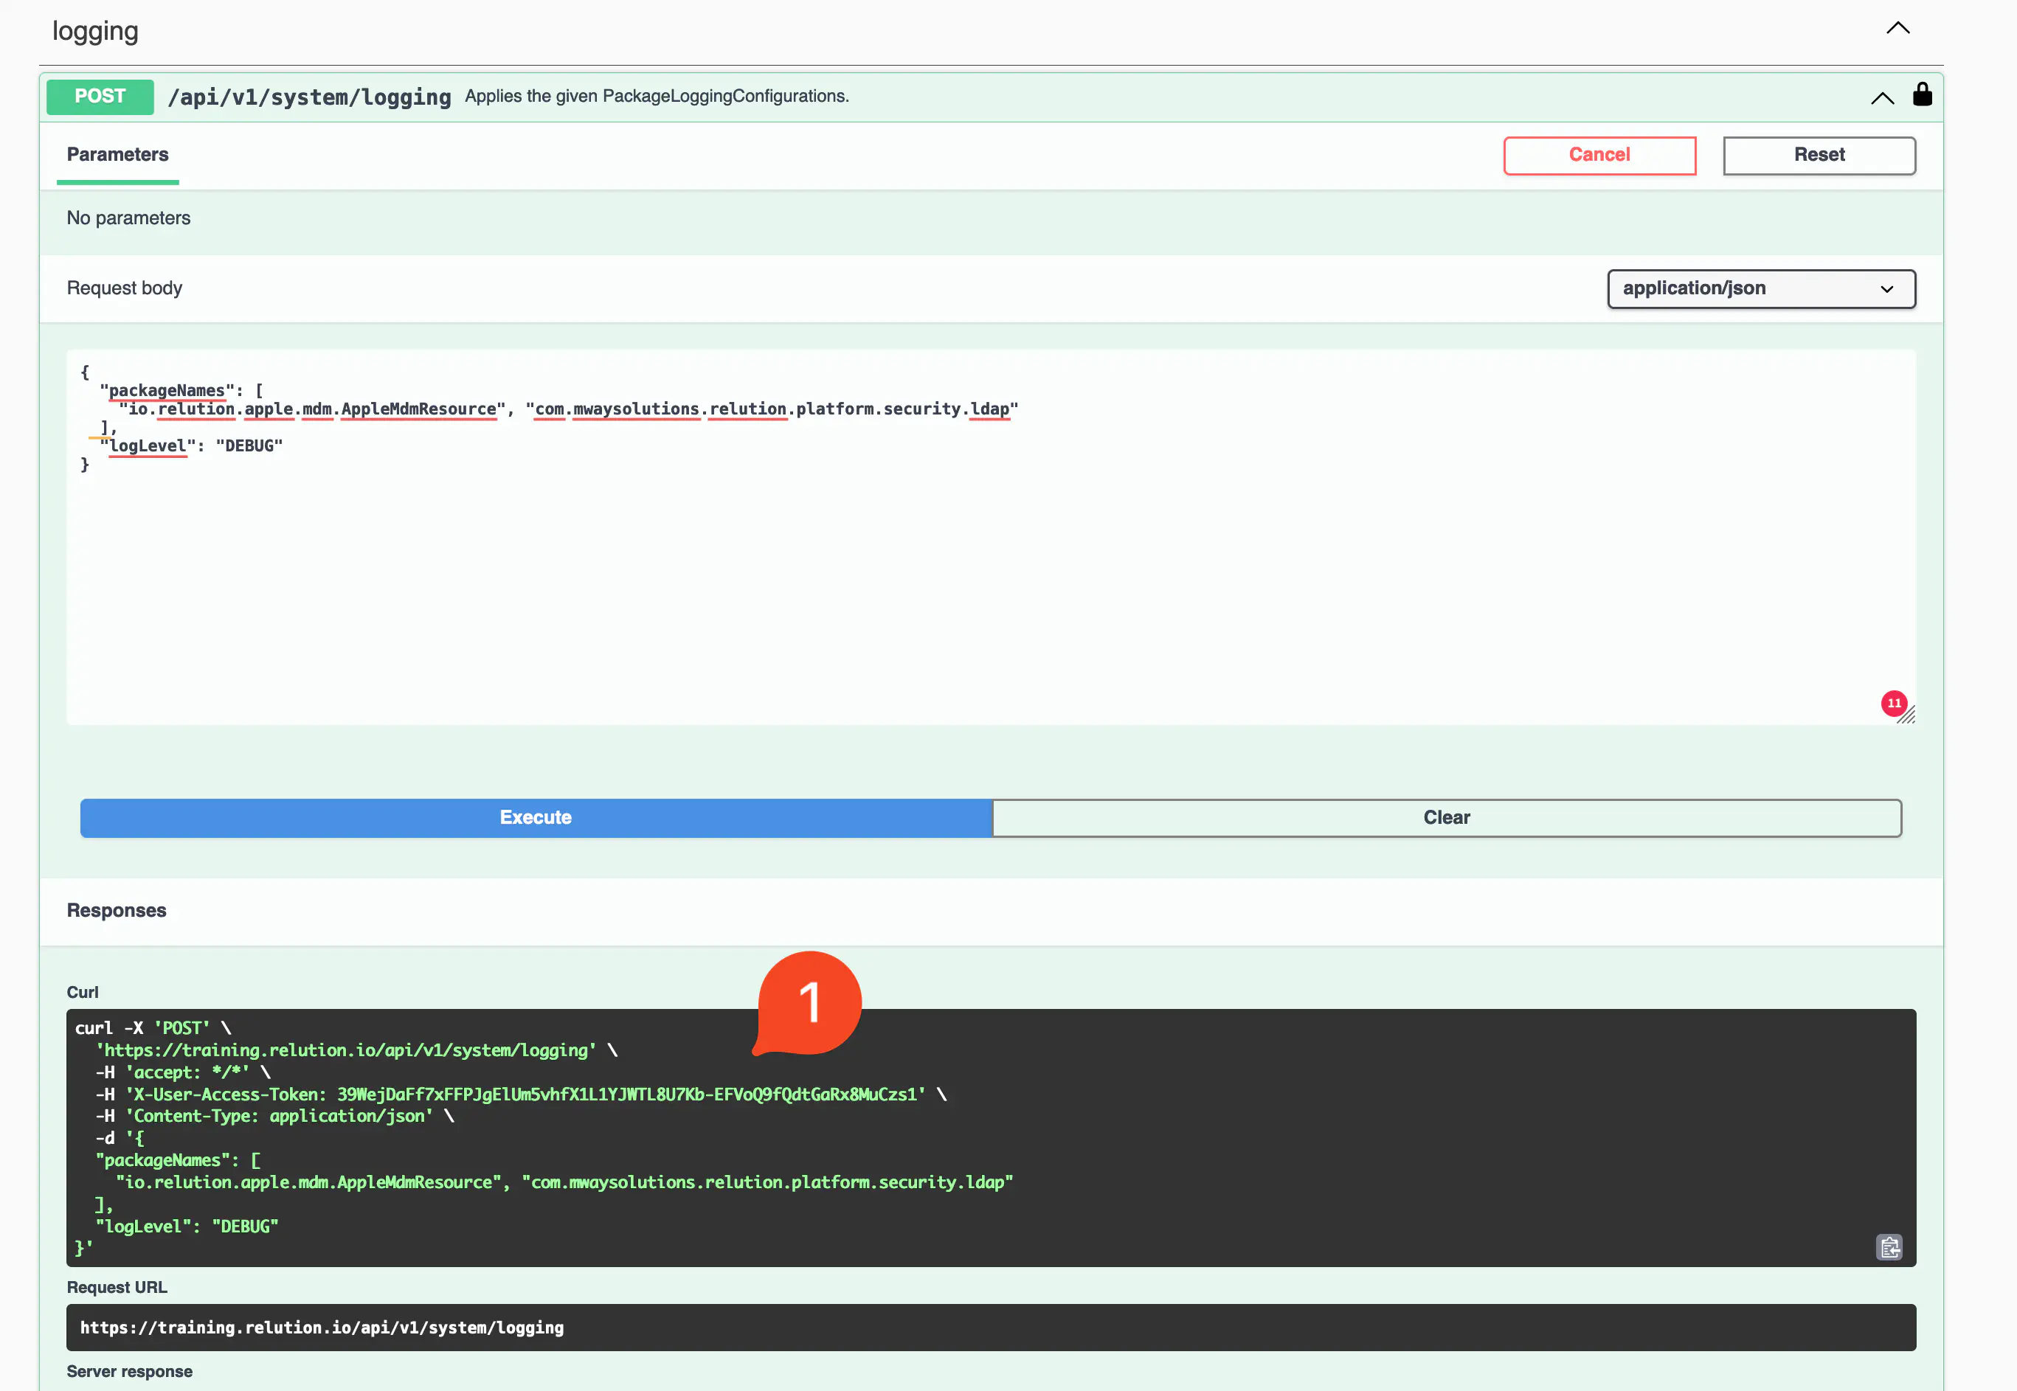This screenshot has width=2017, height=1391.
Task: Click the orange number 1 annotation bubble
Action: click(x=810, y=1002)
